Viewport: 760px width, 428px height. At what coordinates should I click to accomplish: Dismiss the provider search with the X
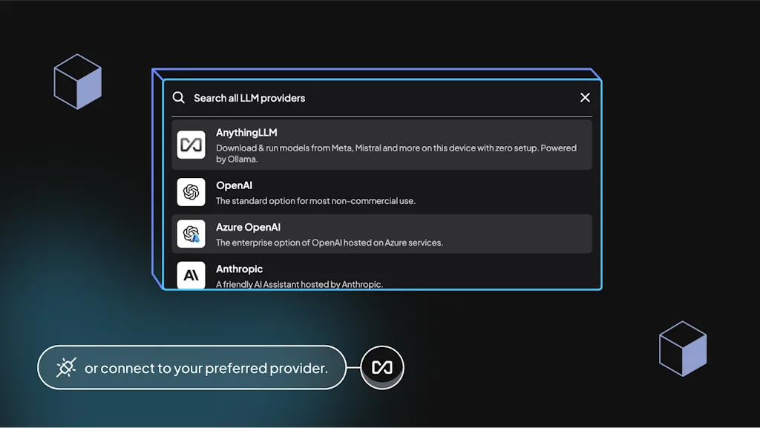click(x=585, y=97)
